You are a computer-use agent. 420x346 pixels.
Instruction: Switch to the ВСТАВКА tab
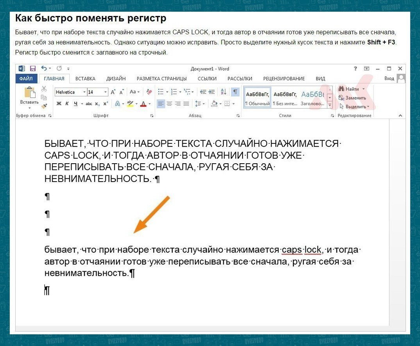85,79
